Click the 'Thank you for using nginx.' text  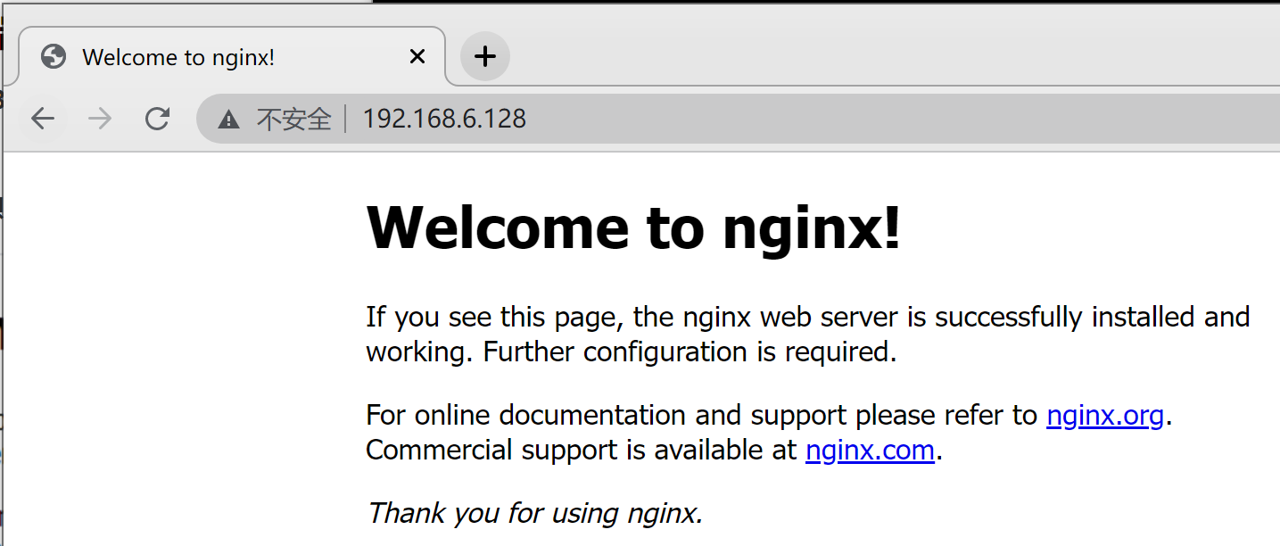[x=535, y=513]
